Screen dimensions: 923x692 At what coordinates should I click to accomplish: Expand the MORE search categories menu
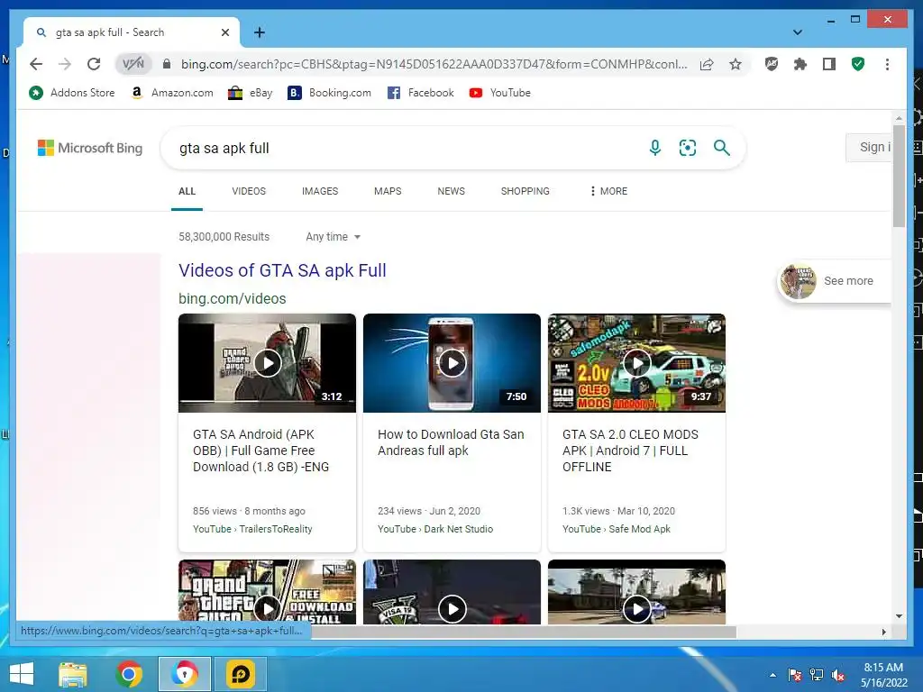[x=608, y=191]
